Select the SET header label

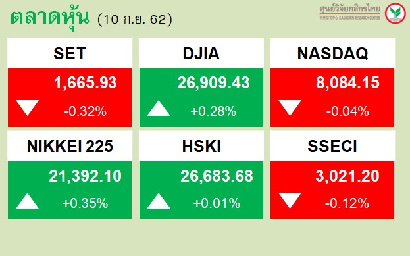coord(70,53)
